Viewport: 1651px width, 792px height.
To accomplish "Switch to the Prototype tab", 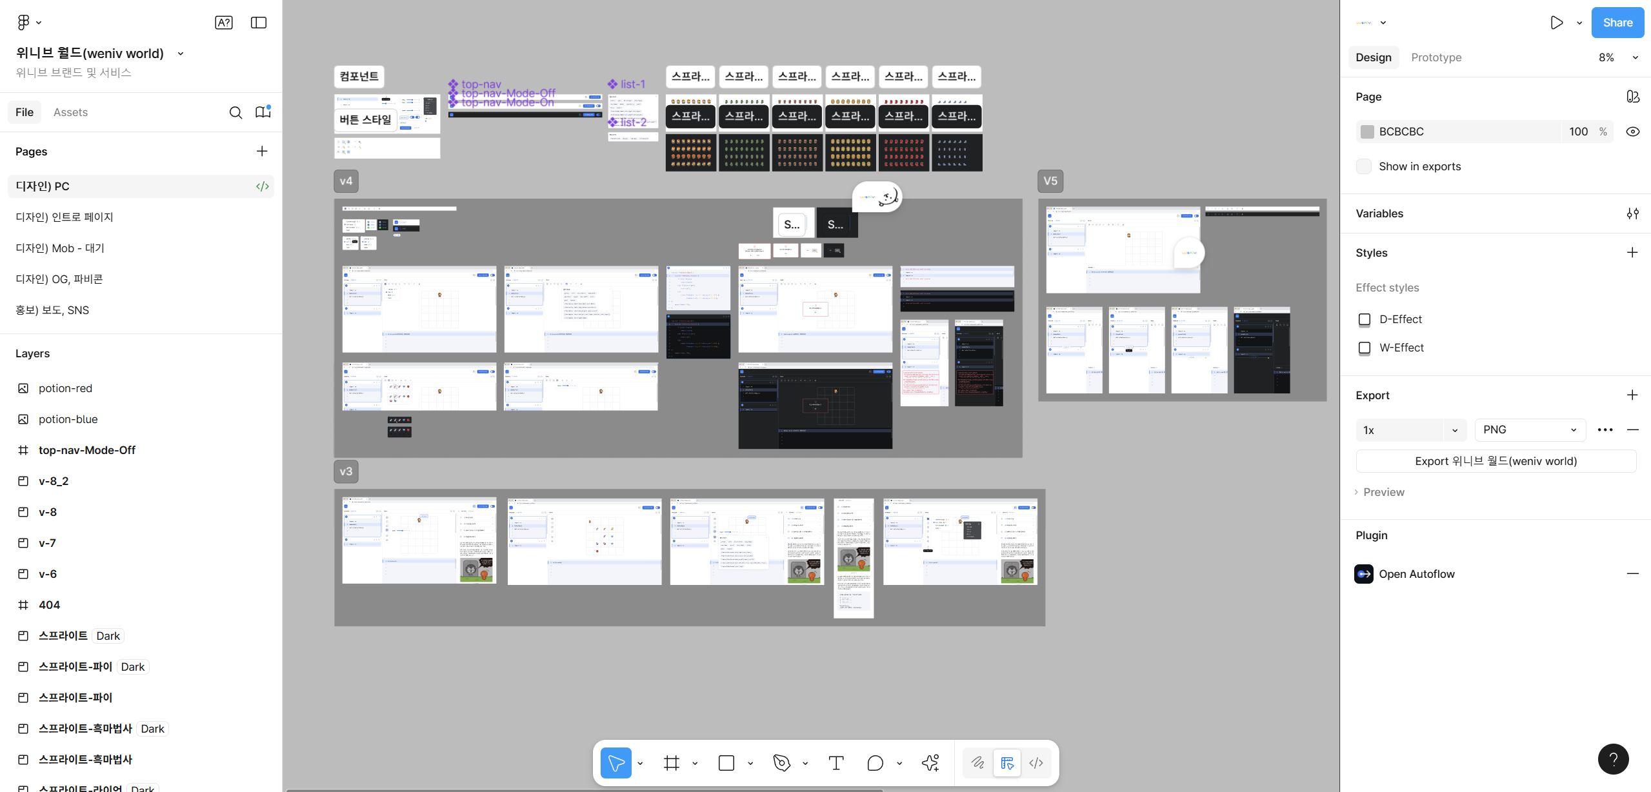I will click(1436, 57).
